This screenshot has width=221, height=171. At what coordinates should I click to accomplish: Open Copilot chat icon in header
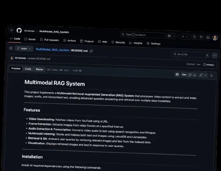pyautogui.click(x=169, y=36)
